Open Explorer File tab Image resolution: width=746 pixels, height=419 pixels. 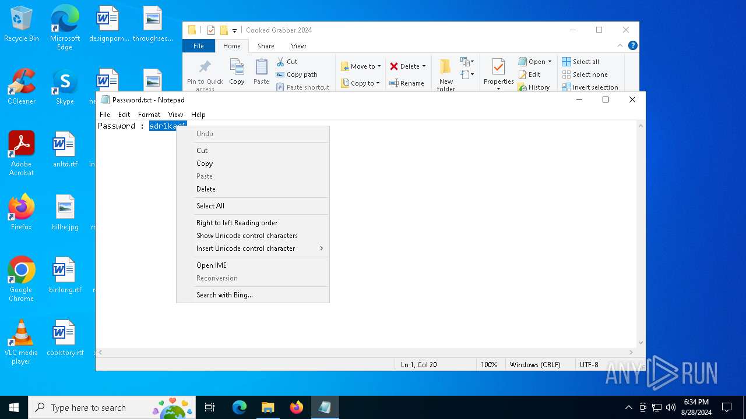tap(199, 46)
